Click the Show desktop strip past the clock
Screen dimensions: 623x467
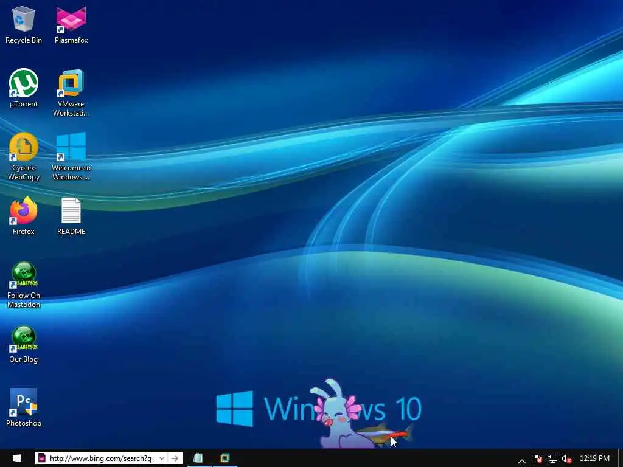coord(620,458)
